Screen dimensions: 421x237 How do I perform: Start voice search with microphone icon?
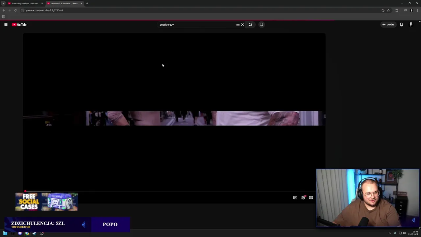click(x=261, y=25)
